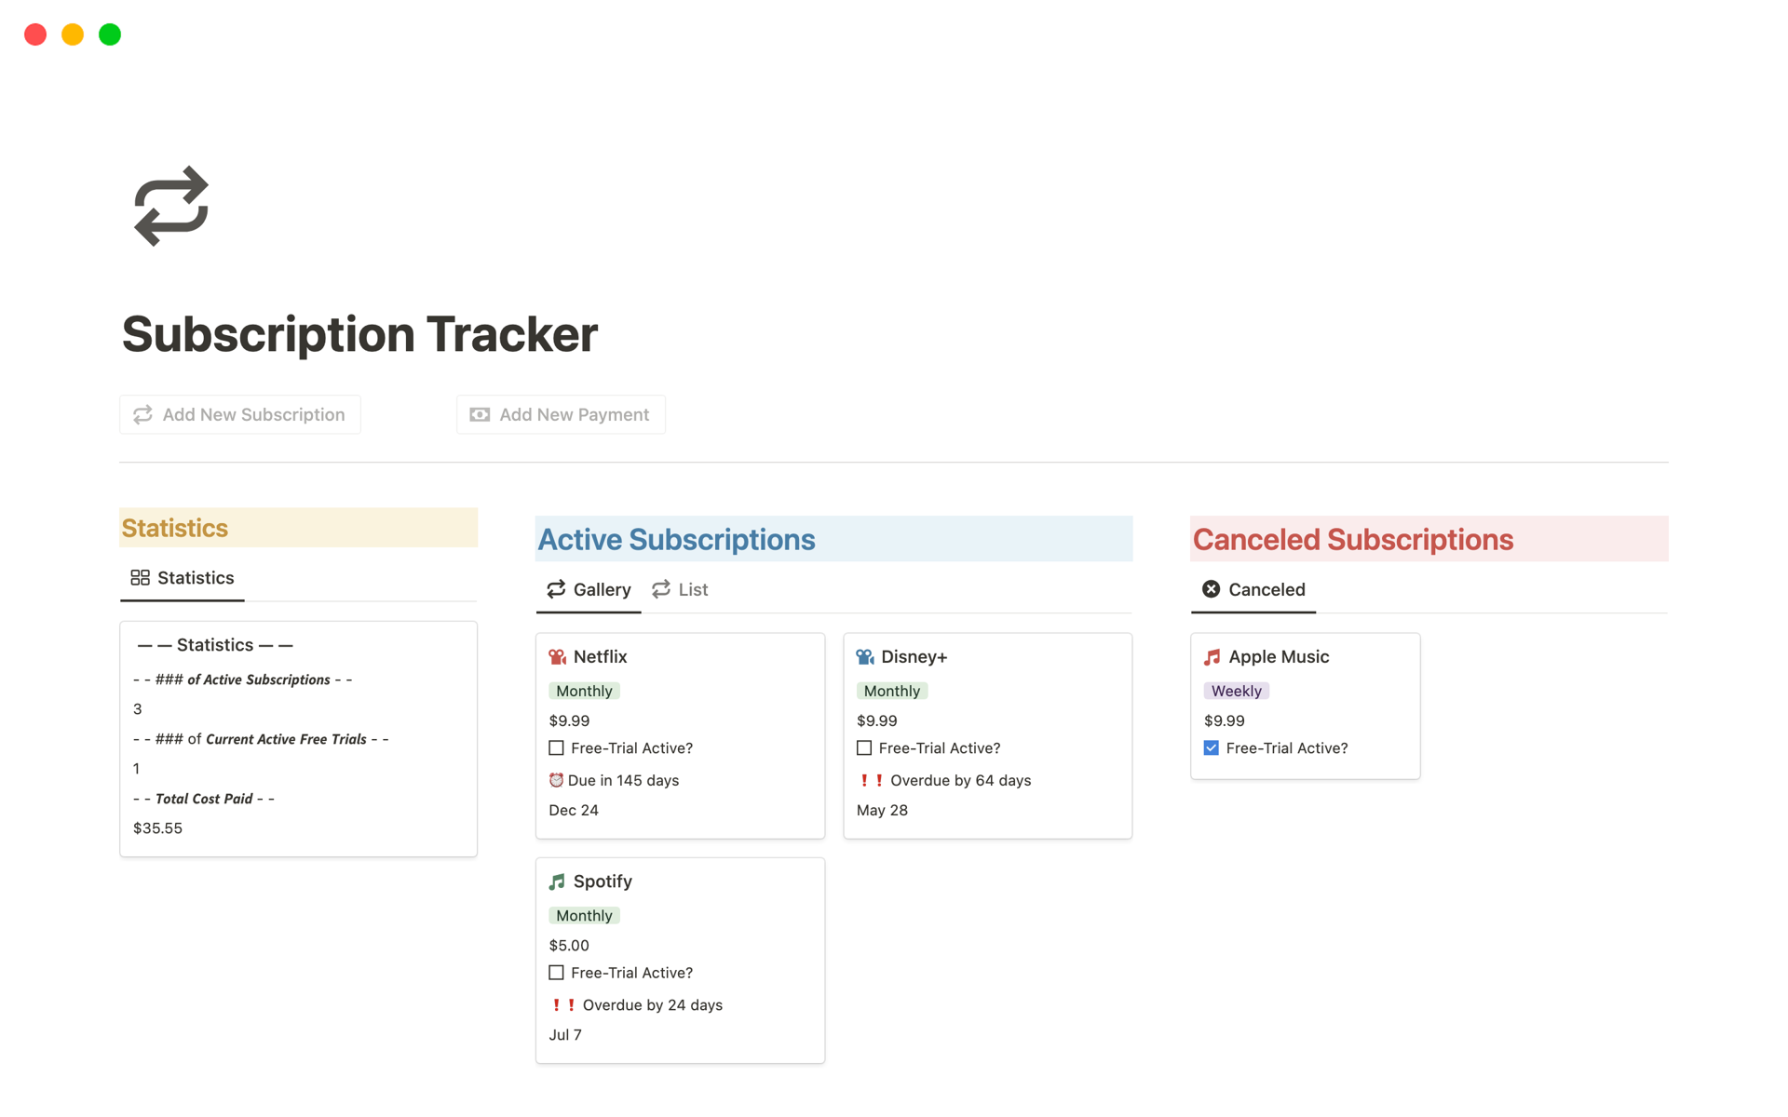Switch to the List view tab
1788x1117 pixels.
681,589
